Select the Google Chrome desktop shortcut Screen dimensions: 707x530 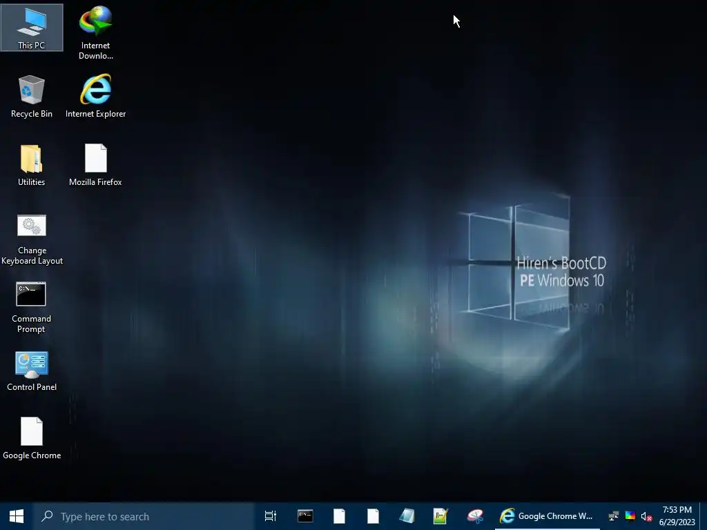[x=32, y=438]
